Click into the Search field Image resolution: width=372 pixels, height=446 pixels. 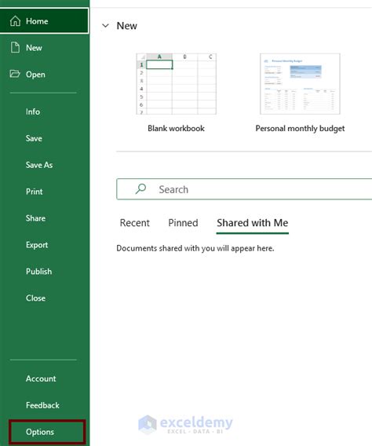pos(244,189)
